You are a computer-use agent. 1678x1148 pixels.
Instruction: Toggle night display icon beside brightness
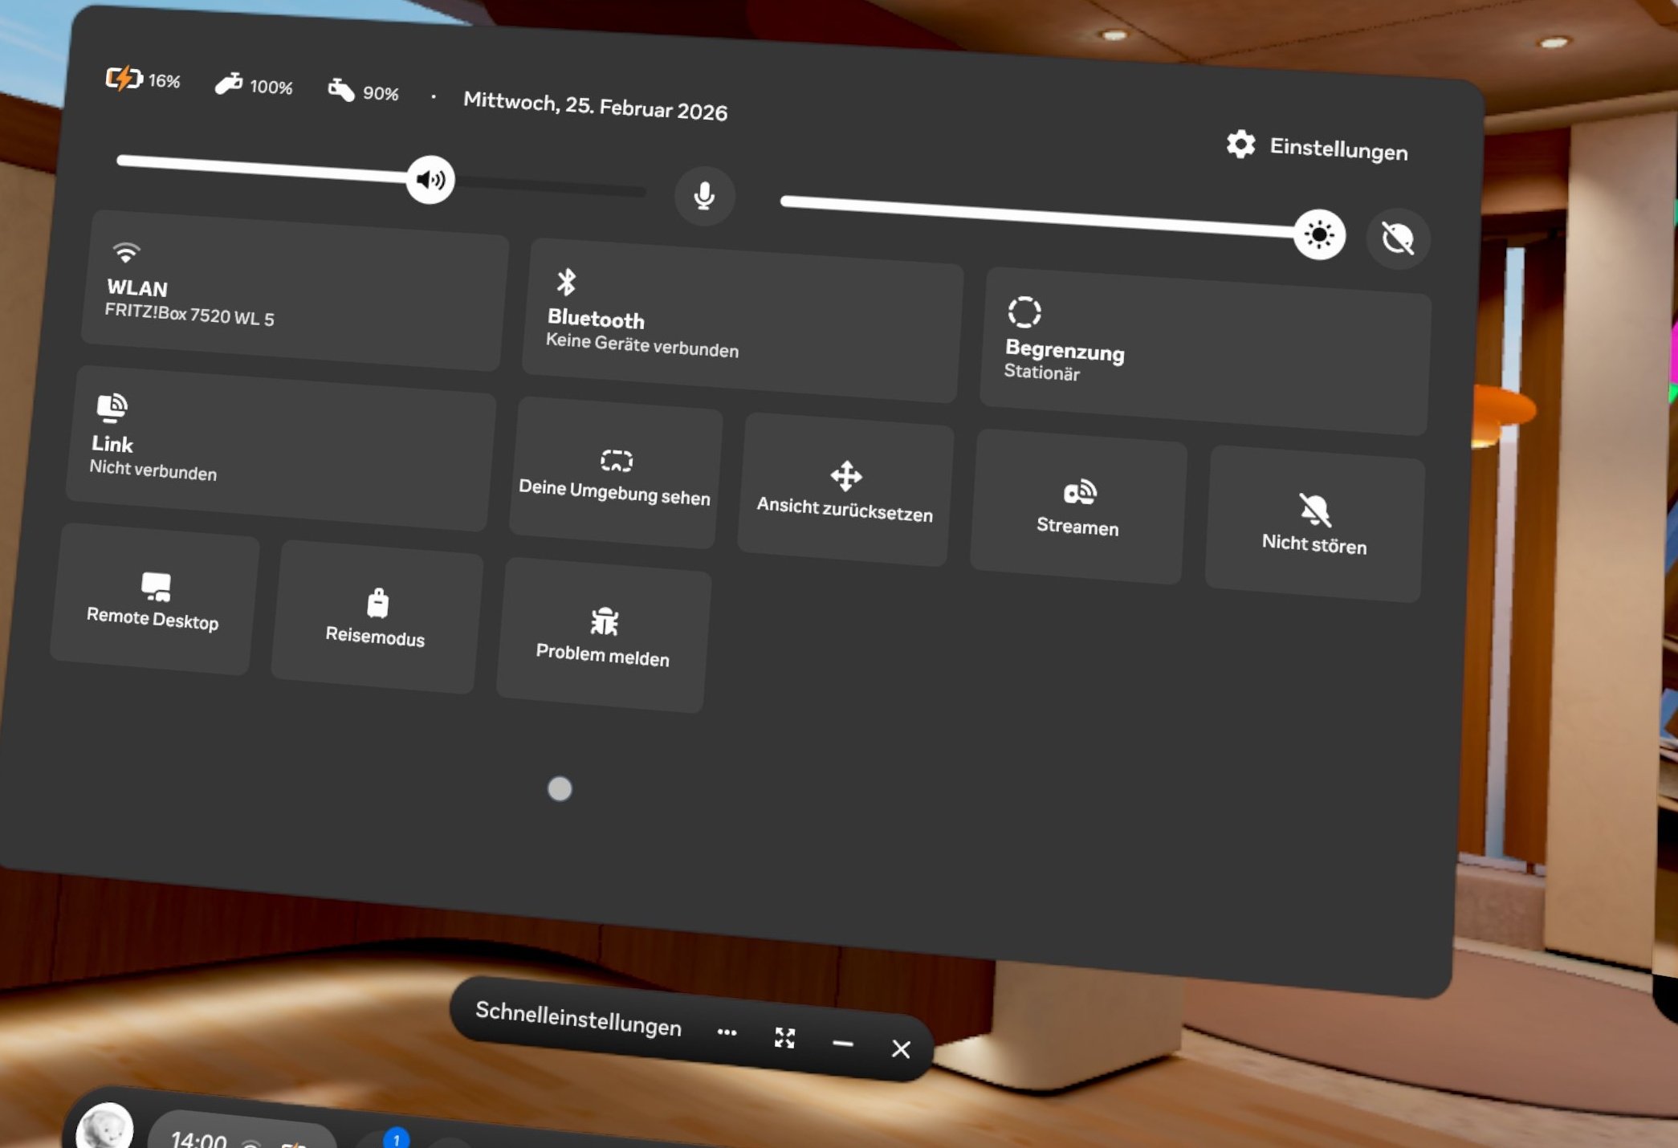[x=1398, y=238]
